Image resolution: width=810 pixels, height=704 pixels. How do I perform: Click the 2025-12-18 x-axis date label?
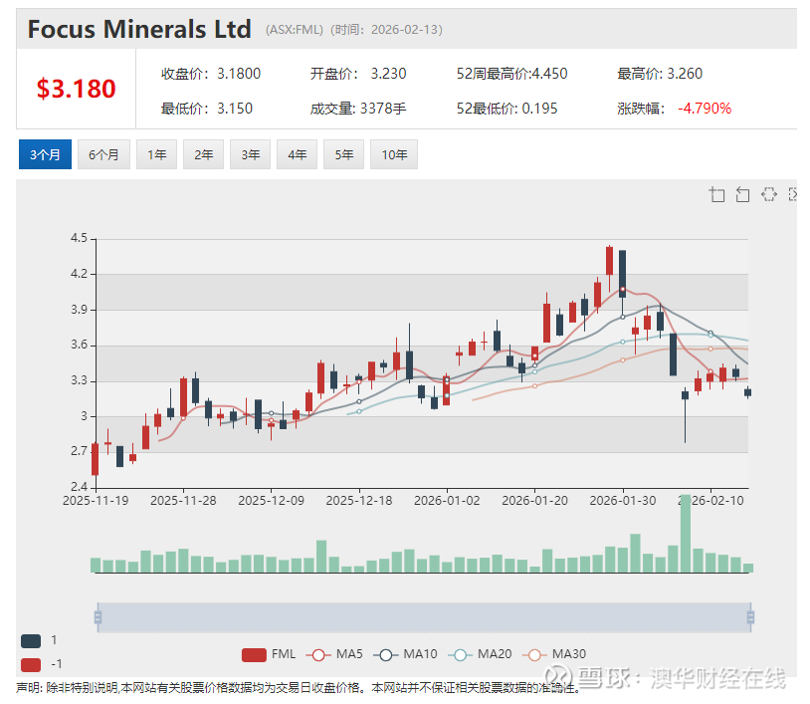(359, 501)
